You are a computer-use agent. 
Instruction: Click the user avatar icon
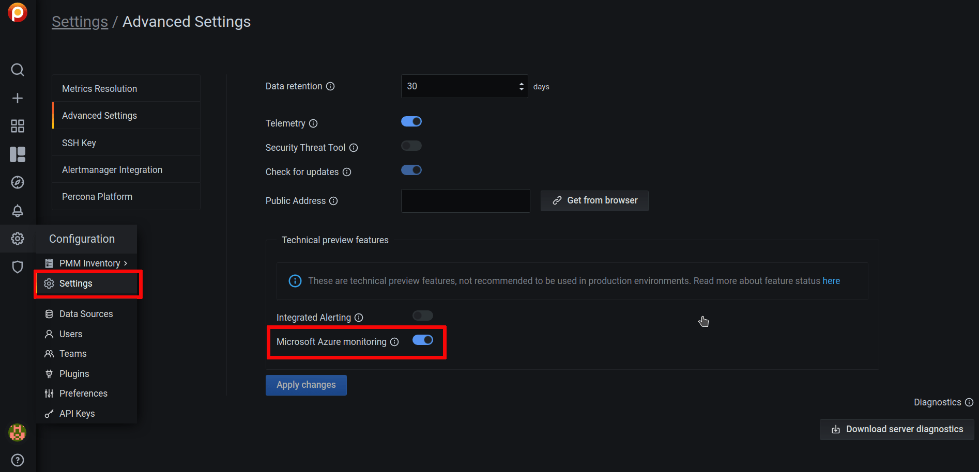click(x=17, y=433)
